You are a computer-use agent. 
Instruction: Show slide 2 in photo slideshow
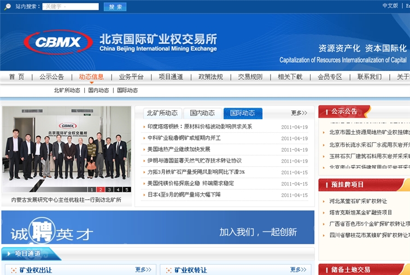tap(101, 190)
